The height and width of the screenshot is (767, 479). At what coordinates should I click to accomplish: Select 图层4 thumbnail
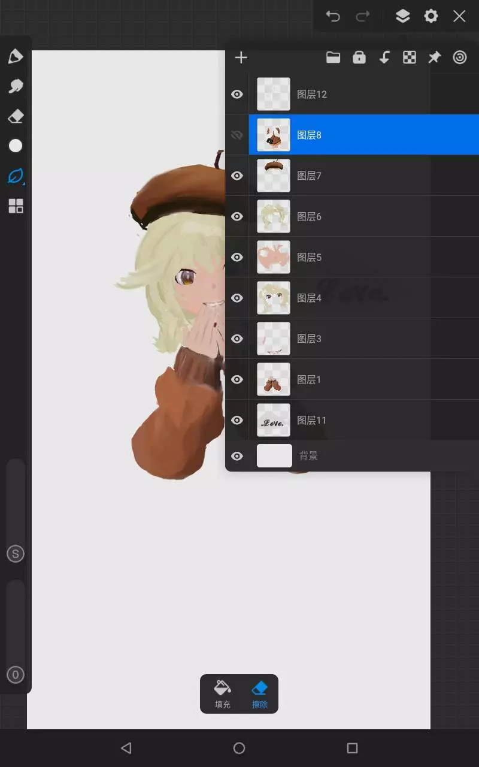pos(274,298)
